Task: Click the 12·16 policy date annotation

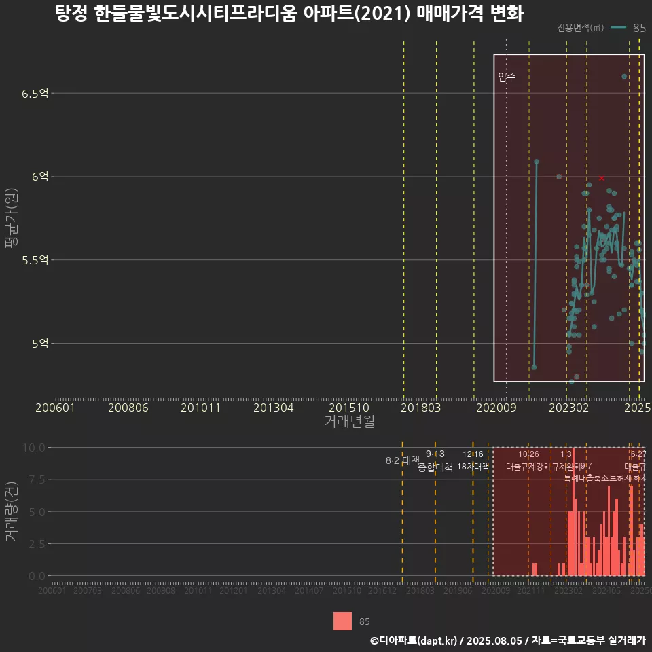Action: (x=473, y=454)
